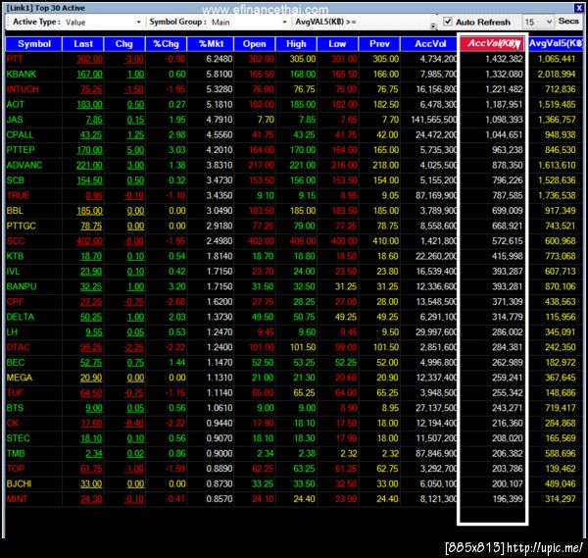Sort by the Chg column header
This screenshot has width=588, height=558.
(x=124, y=44)
